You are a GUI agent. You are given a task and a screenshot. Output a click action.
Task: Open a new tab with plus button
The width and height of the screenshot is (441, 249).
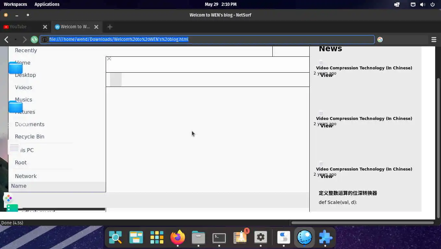tap(110, 27)
